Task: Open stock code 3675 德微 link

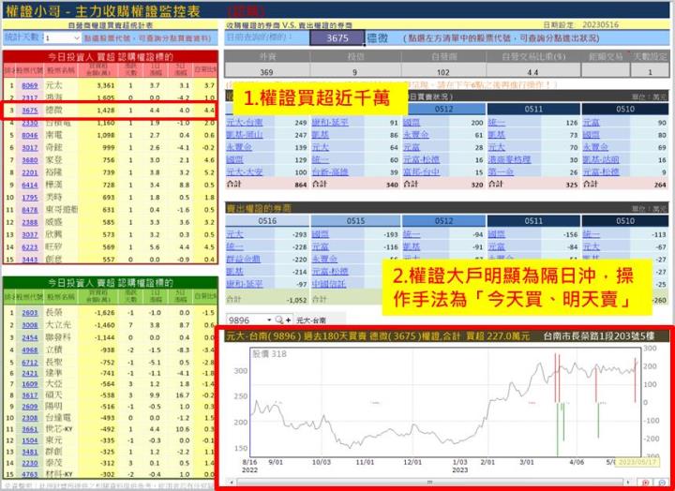Action: pyautogui.click(x=30, y=111)
